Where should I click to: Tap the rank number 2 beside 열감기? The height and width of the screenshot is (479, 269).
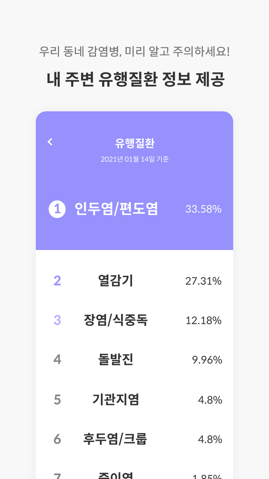[57, 281]
